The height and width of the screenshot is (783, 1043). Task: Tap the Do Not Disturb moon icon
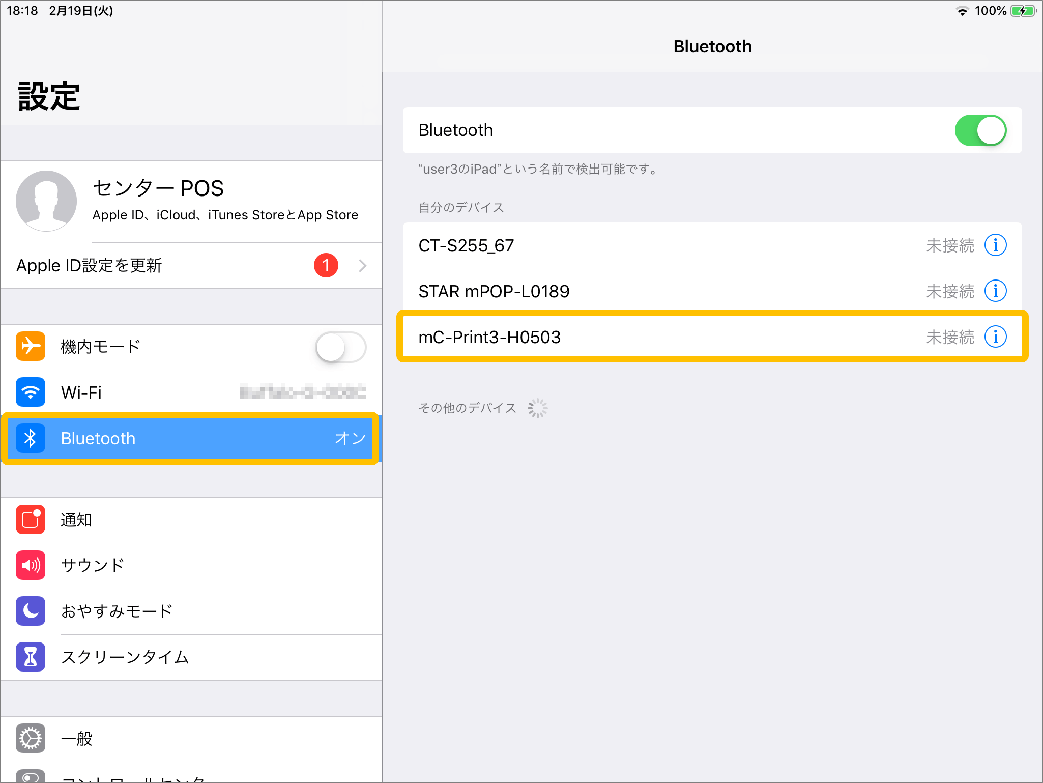pos(31,611)
